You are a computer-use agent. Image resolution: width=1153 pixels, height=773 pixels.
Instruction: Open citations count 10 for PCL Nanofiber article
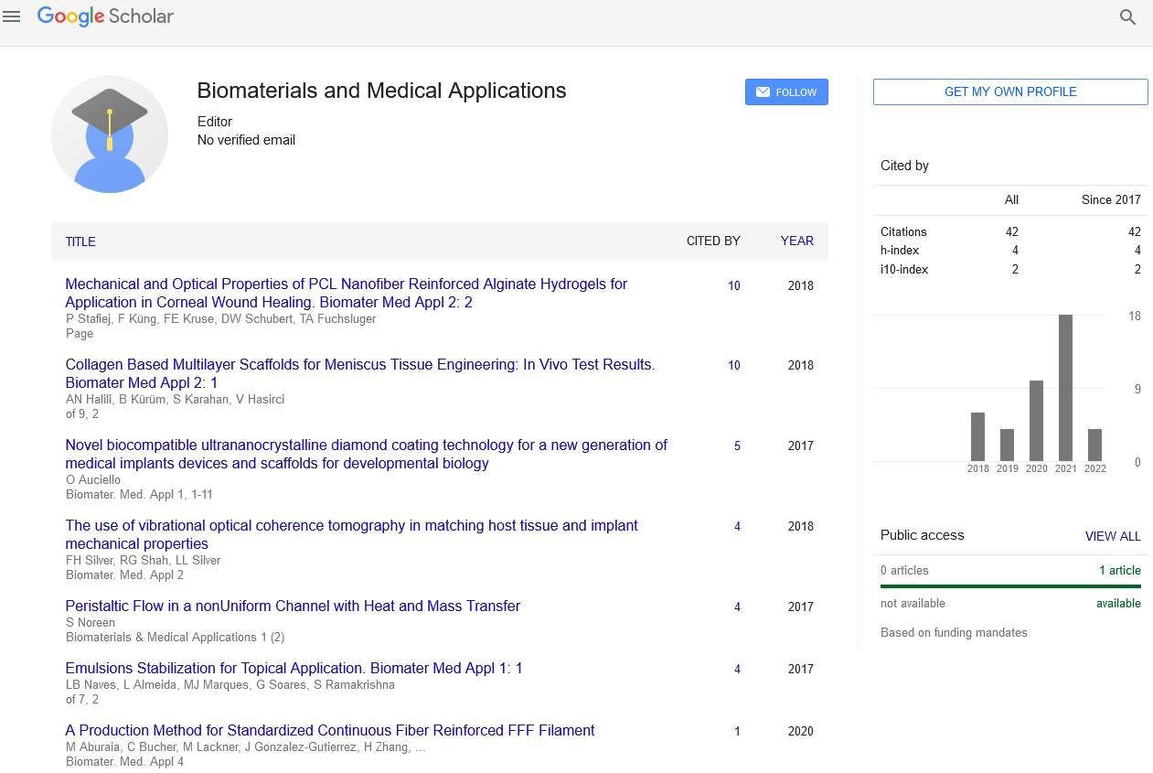[734, 285]
